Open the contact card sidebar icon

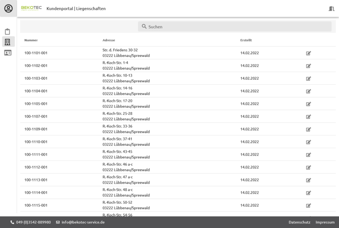click(7, 53)
